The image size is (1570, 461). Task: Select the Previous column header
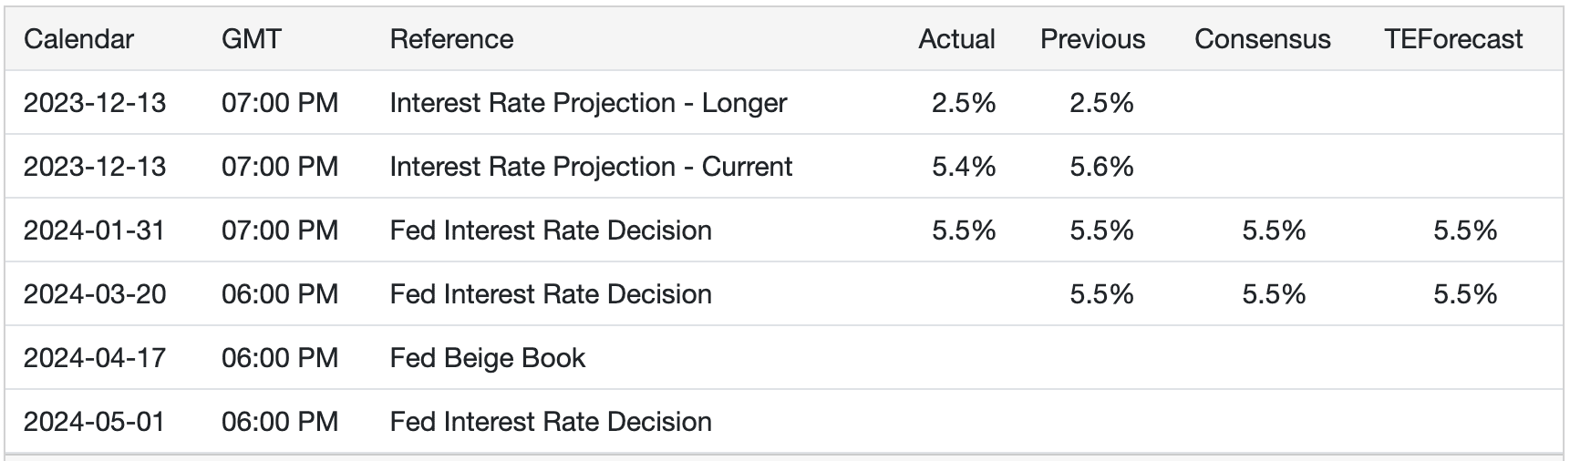click(x=1092, y=39)
